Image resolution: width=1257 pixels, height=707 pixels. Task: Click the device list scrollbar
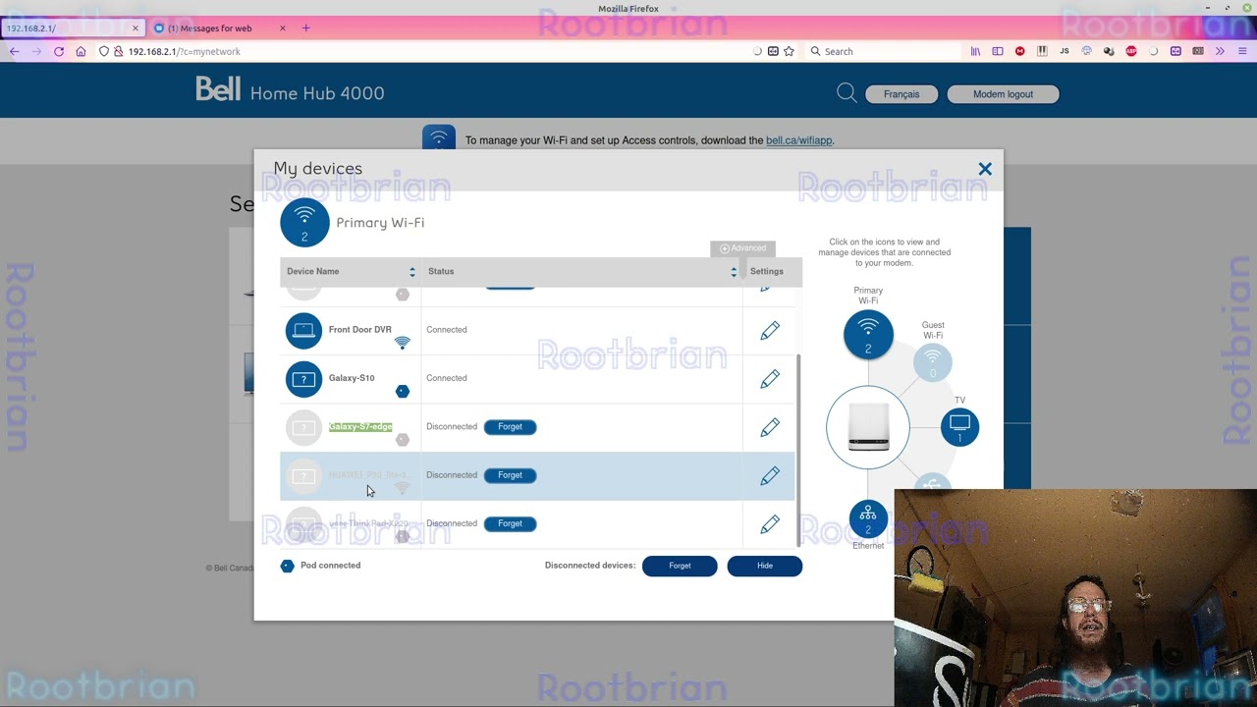pyautogui.click(x=798, y=450)
